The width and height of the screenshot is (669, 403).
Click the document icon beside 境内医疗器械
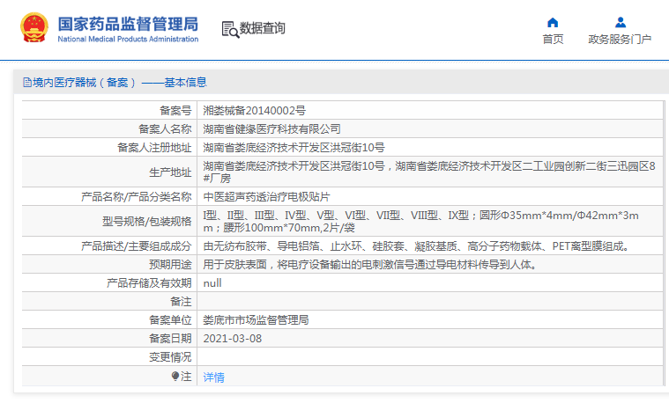click(26, 82)
